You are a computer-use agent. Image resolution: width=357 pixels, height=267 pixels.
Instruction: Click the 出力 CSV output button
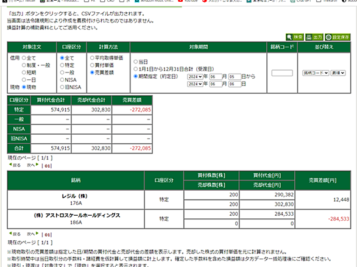(314, 37)
